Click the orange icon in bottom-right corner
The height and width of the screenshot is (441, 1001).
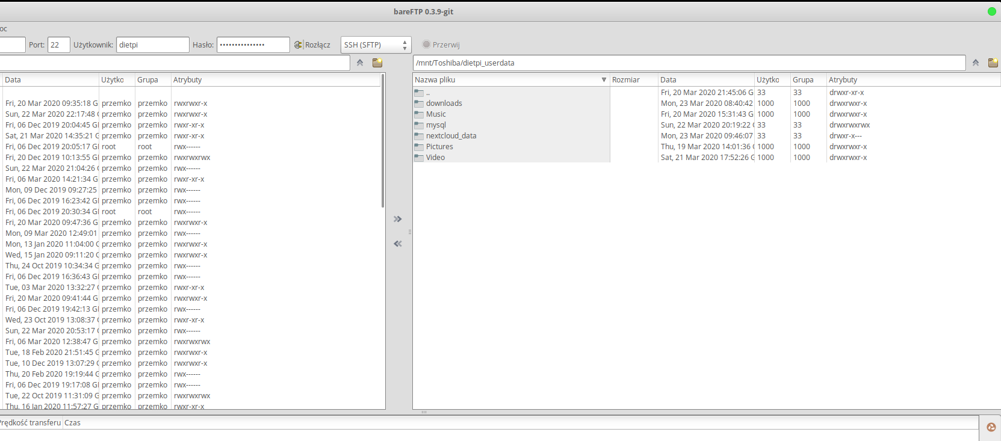pos(991,427)
